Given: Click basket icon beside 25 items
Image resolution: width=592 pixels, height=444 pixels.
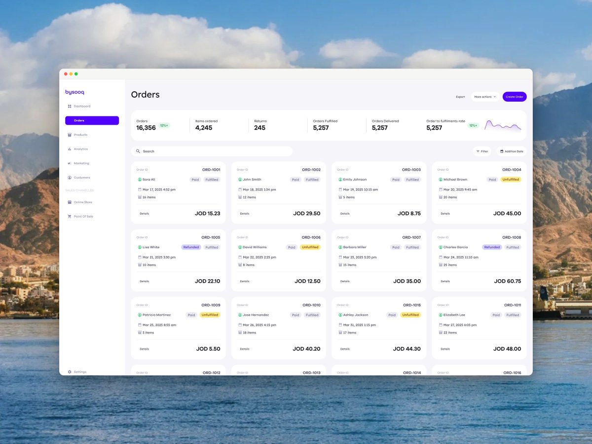Looking at the screenshot, I should (441, 265).
